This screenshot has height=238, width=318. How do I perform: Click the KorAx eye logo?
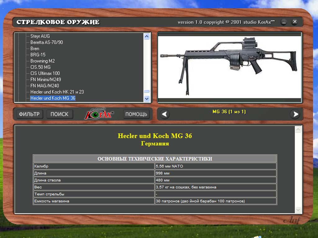point(99,113)
